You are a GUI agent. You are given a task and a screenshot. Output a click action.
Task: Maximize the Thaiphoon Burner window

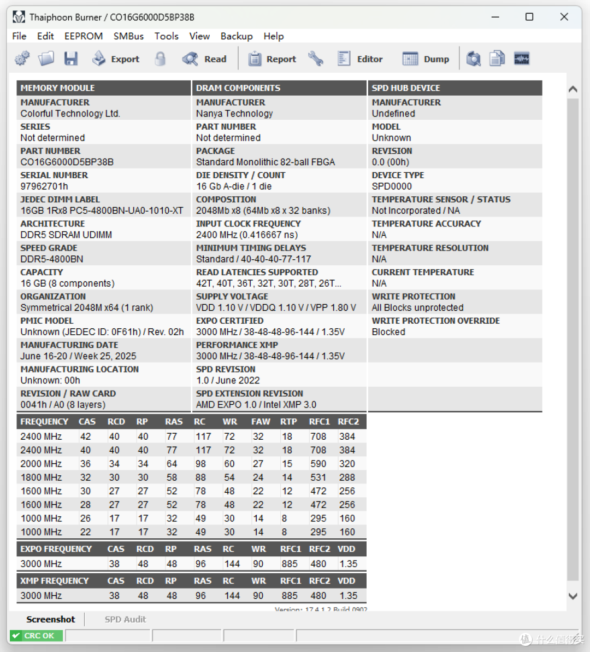tap(529, 17)
